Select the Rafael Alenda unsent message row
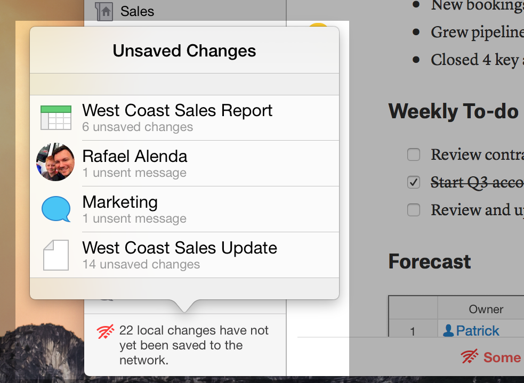The image size is (524, 383). (x=184, y=164)
